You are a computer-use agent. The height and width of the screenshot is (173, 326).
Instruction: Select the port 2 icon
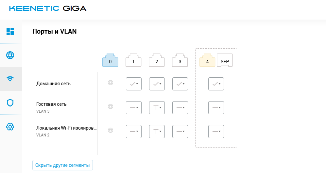(x=157, y=60)
